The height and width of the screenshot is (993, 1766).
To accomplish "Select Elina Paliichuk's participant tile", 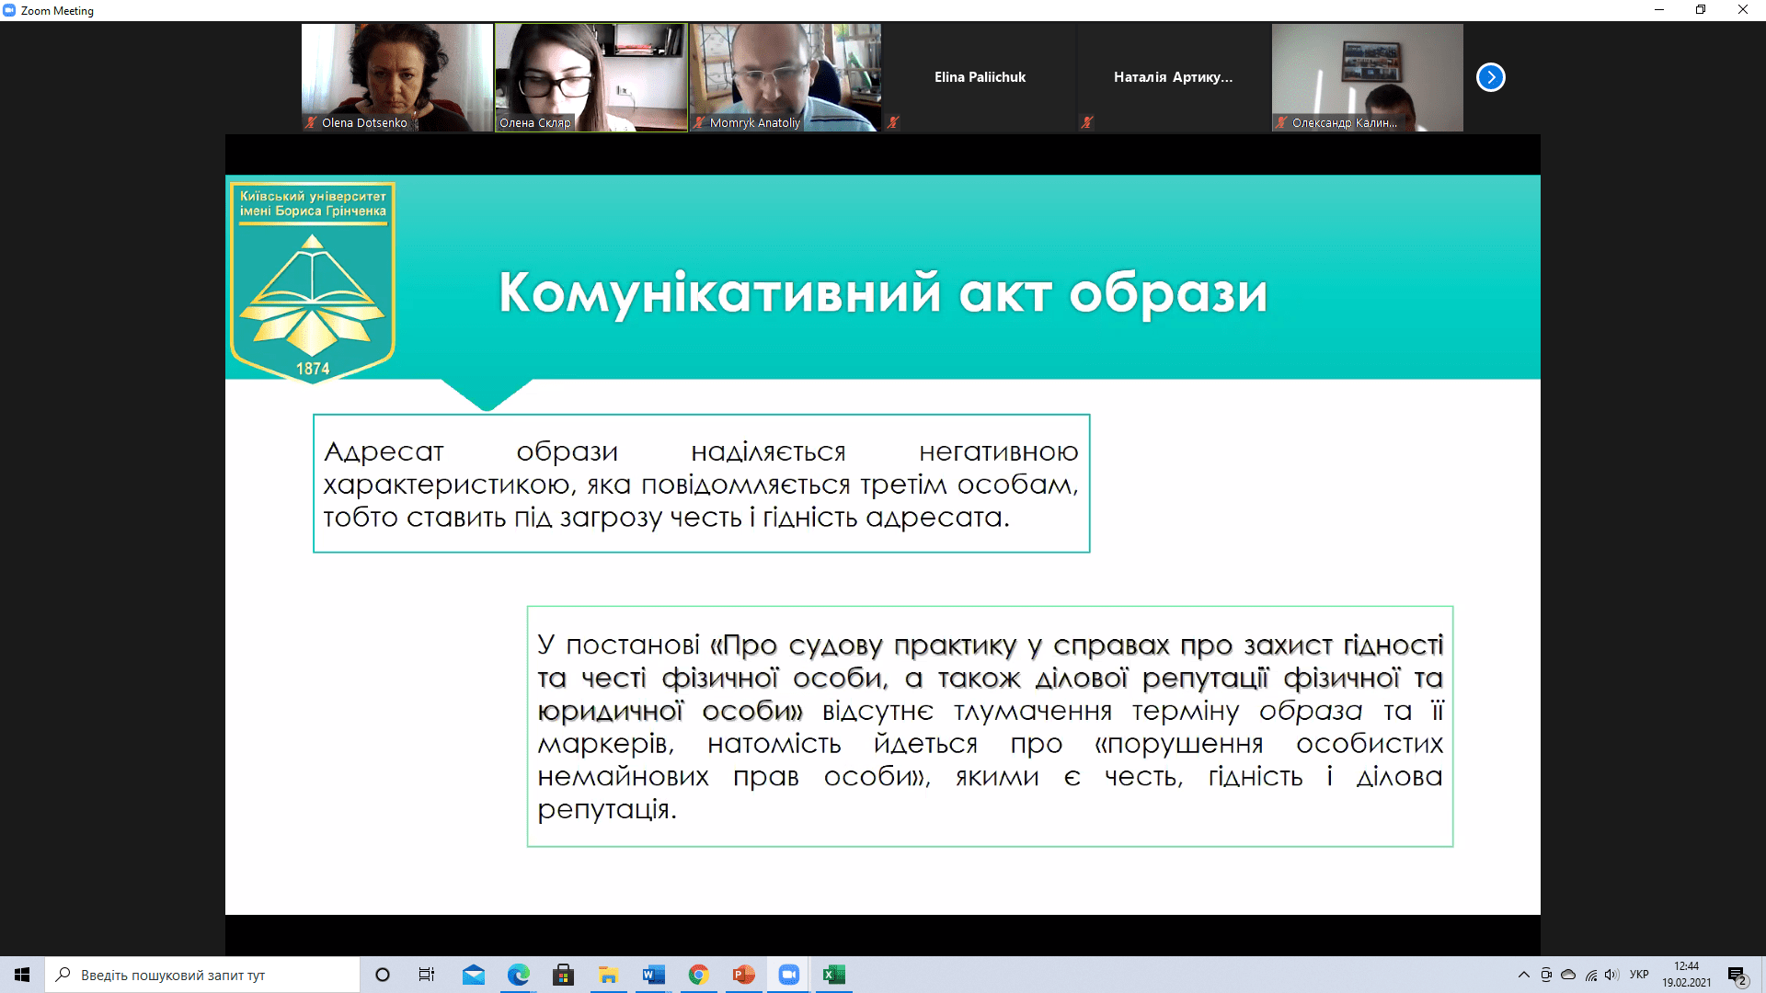I will pos(980,77).
